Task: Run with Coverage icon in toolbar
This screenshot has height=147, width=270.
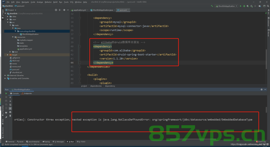Action: 248,6
